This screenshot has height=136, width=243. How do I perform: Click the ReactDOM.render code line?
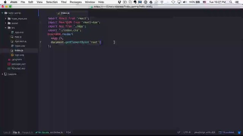60,34
